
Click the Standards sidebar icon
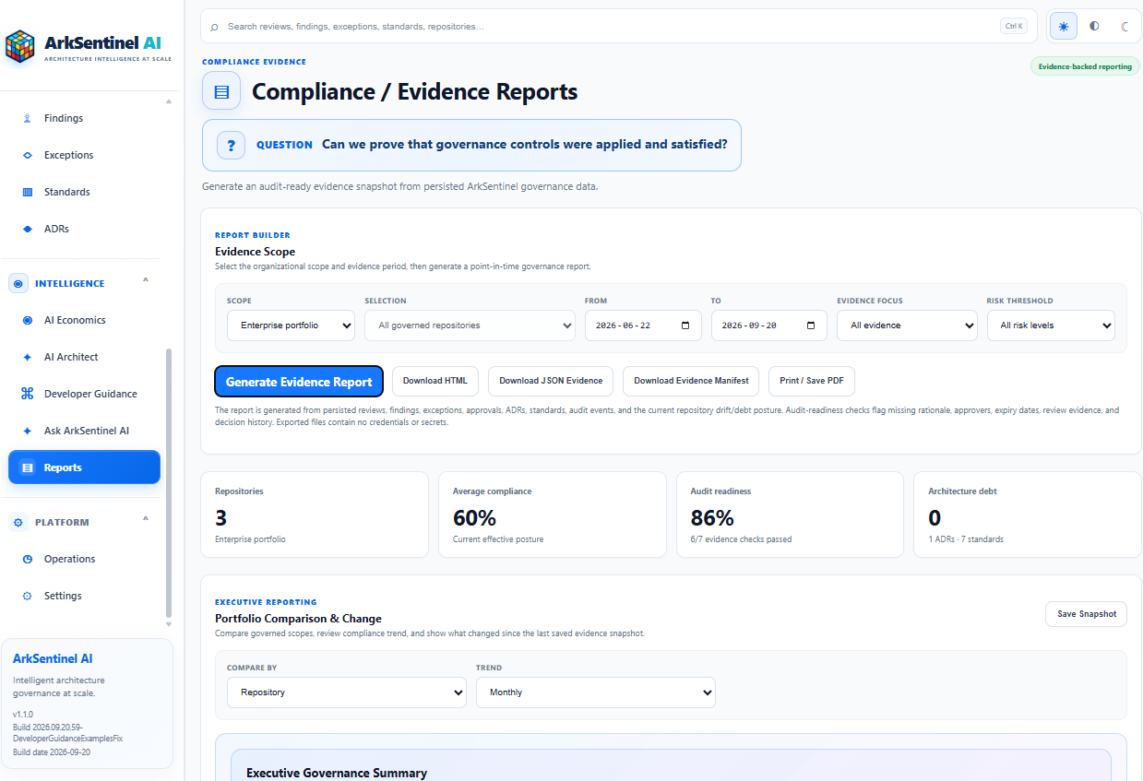pyautogui.click(x=27, y=192)
